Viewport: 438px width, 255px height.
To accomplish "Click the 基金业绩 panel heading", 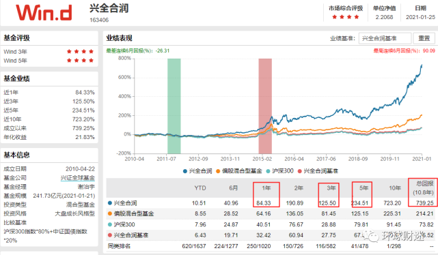I will 17,78.
